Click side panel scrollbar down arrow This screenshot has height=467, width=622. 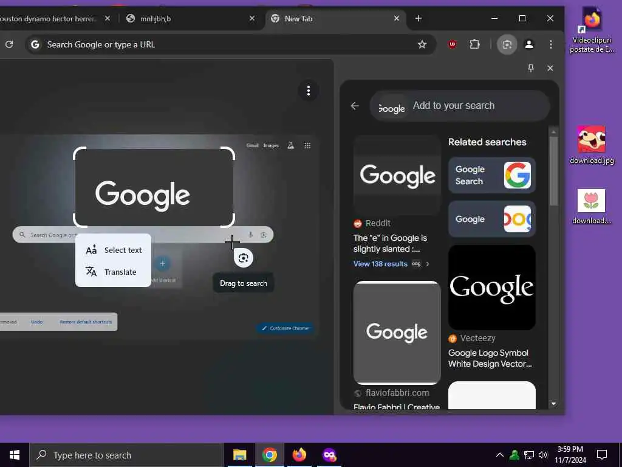point(553,404)
